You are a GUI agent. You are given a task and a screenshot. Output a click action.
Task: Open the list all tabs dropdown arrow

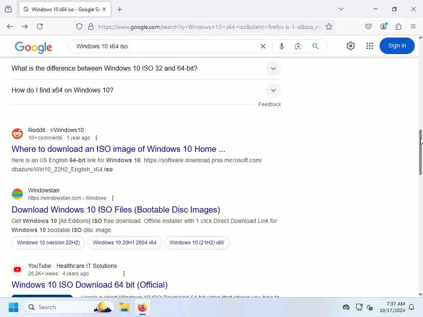pos(341,9)
